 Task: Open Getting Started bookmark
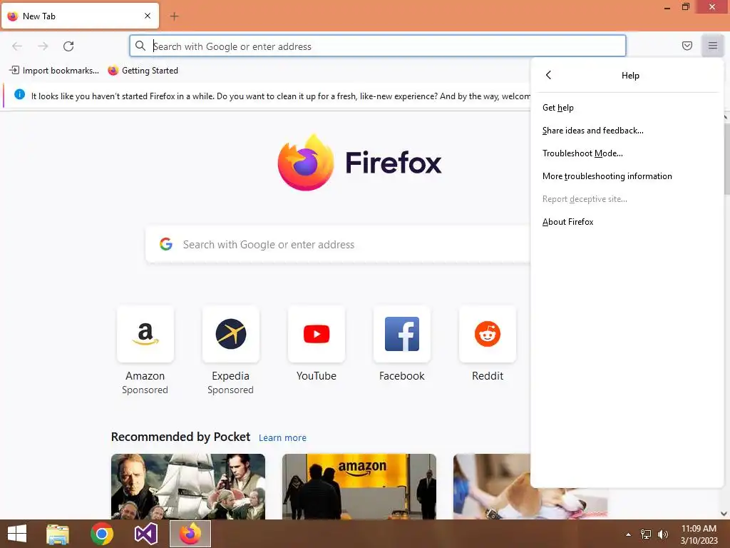coord(143,71)
